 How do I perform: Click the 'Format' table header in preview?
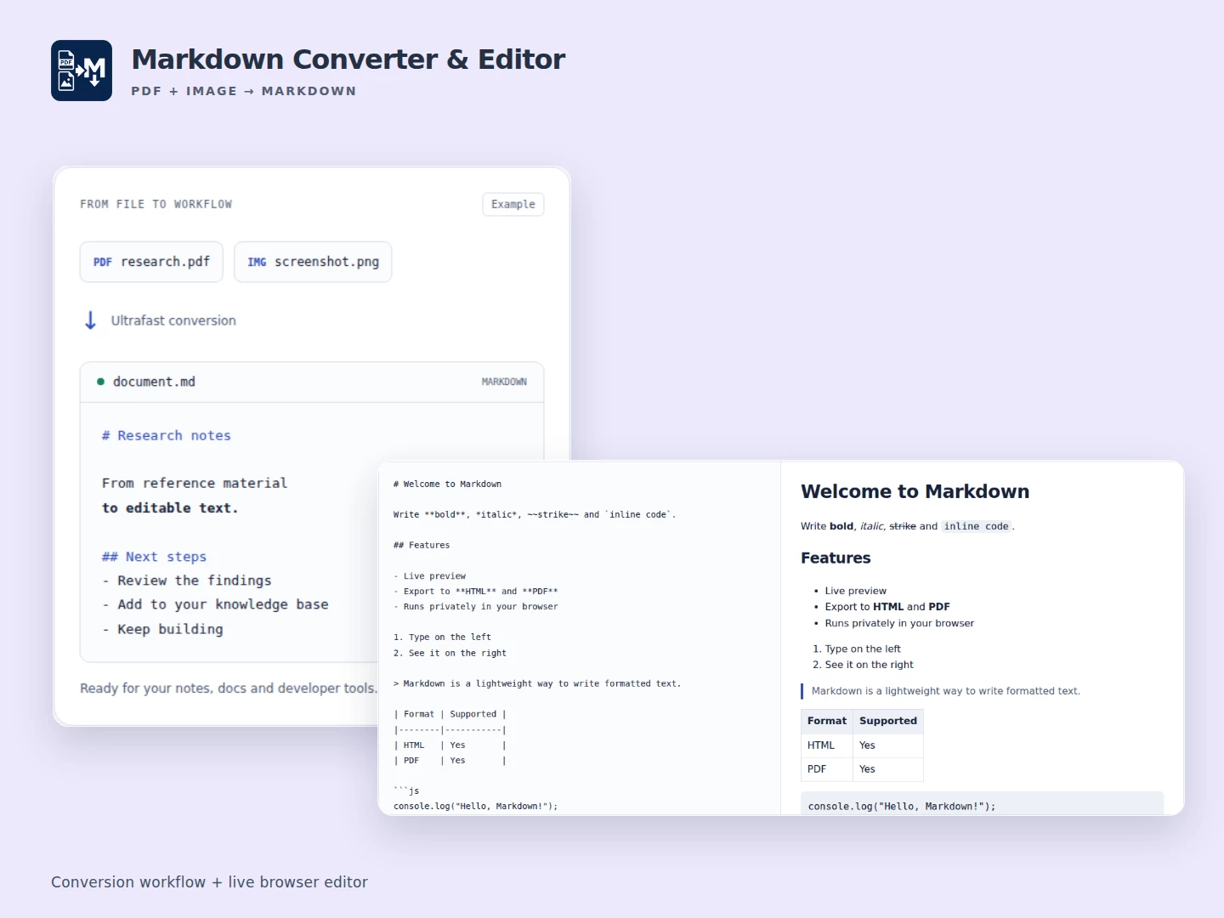(827, 721)
